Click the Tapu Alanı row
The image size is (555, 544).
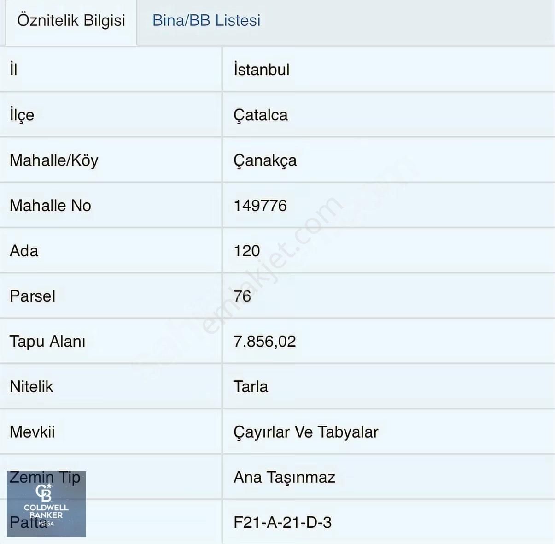[48, 342]
